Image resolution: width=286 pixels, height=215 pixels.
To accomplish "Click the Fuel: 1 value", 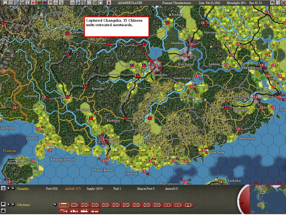I will 117,189.
